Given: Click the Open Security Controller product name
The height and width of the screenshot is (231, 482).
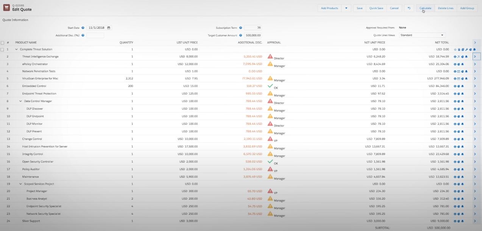Looking at the screenshot, I should pyautogui.click(x=38, y=162).
